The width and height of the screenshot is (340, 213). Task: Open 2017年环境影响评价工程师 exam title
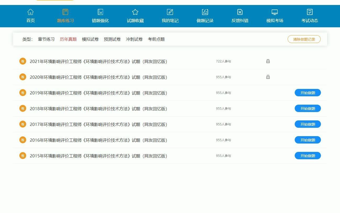click(98, 124)
